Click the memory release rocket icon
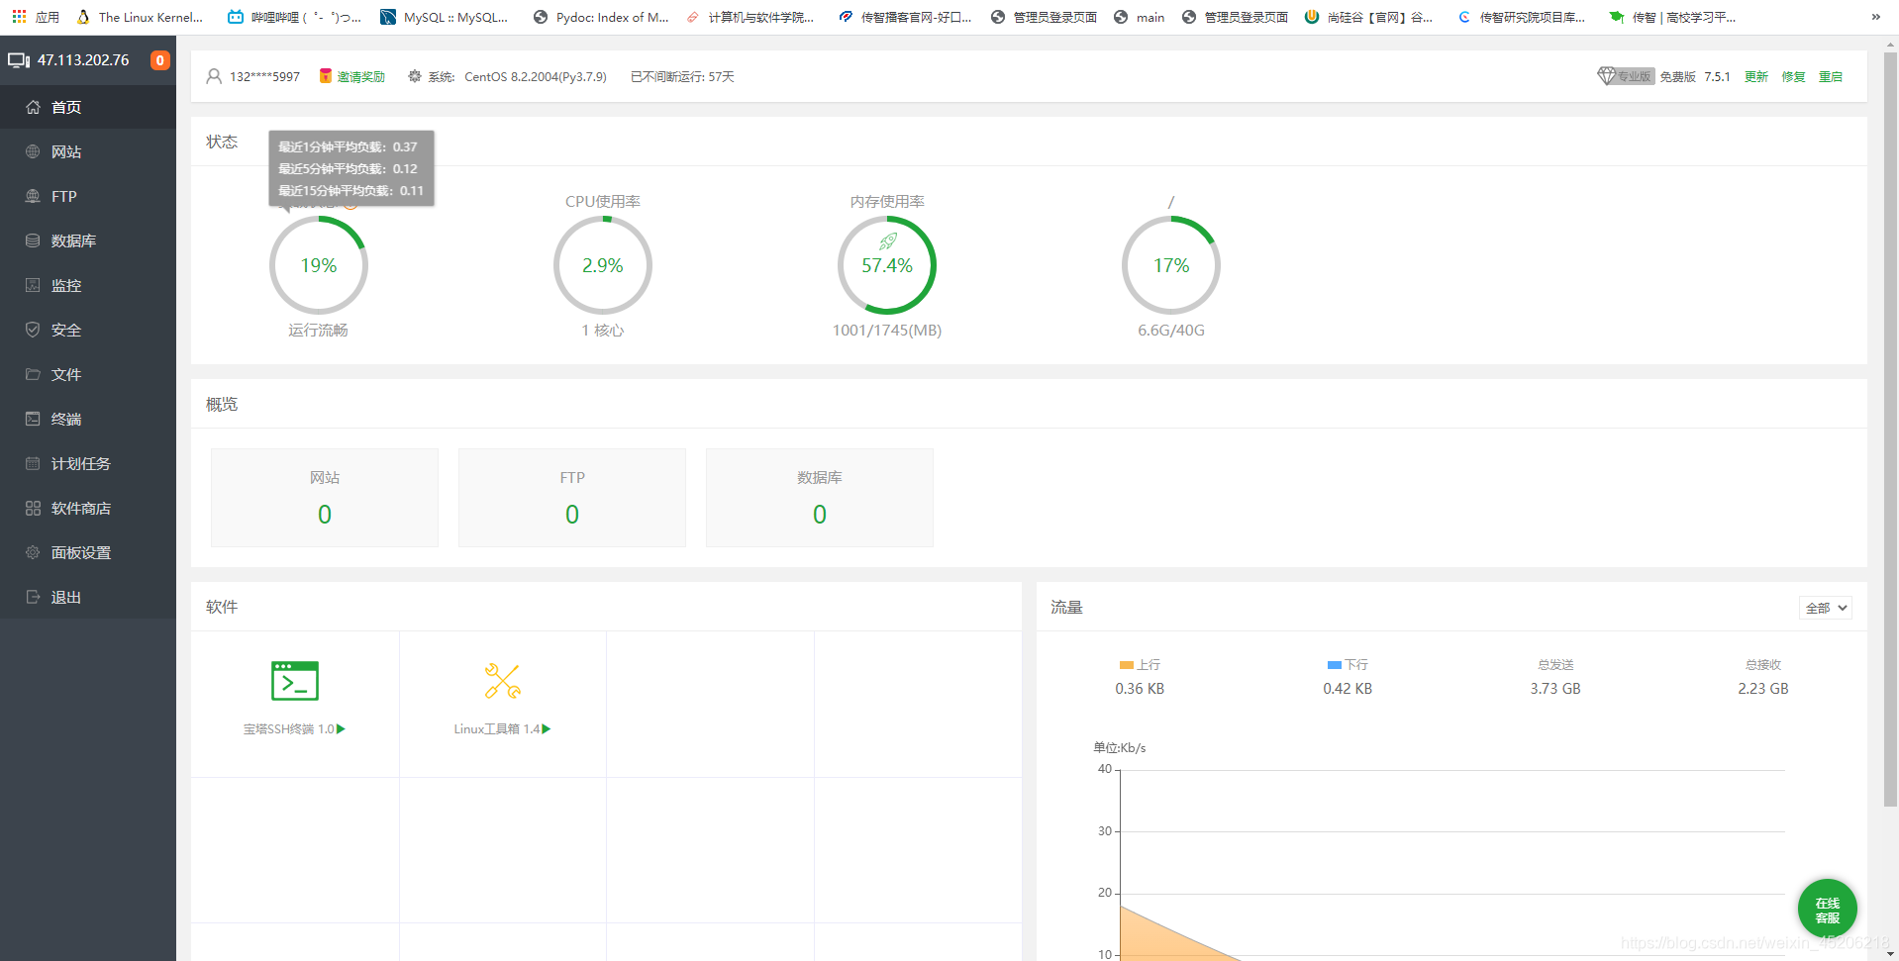 coord(888,240)
